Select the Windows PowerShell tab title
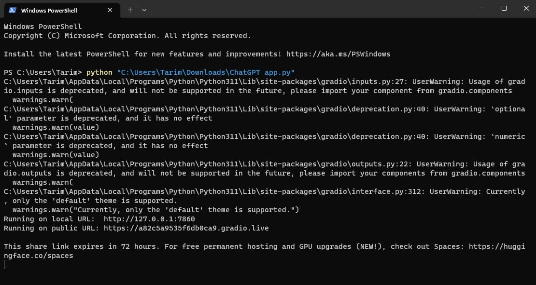Viewport: 536px width, 285px height. coord(49,10)
